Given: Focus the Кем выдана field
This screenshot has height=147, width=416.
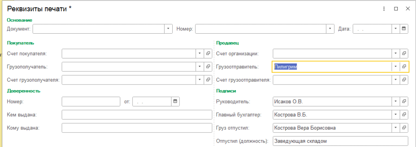Looking at the screenshot, I should coord(137,115).
